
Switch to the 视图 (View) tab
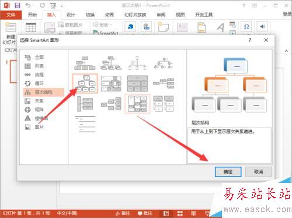click(180, 15)
